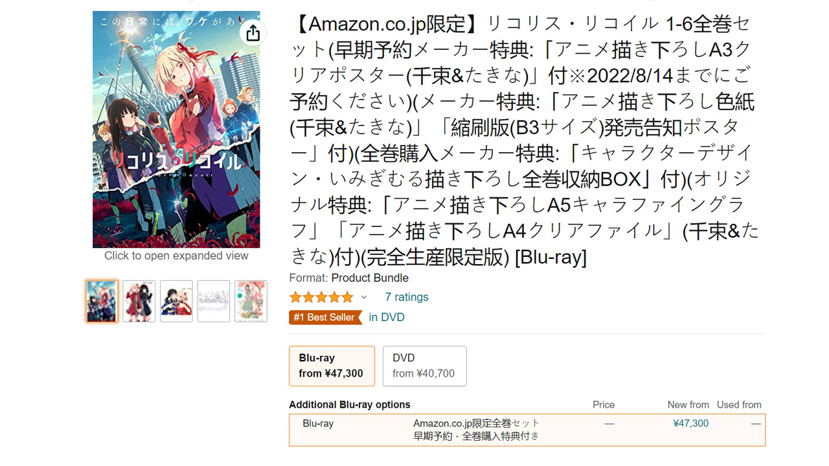
Task: Click the #1 Best Seller badge
Action: click(x=325, y=317)
